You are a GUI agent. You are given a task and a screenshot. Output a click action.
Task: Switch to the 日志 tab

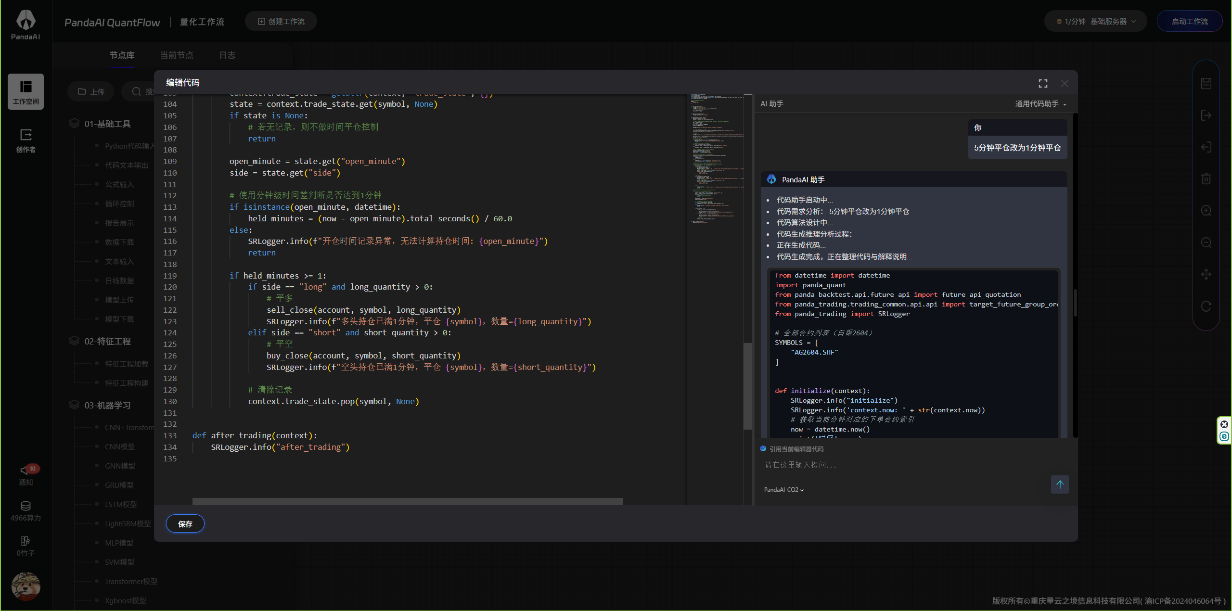[x=227, y=55]
